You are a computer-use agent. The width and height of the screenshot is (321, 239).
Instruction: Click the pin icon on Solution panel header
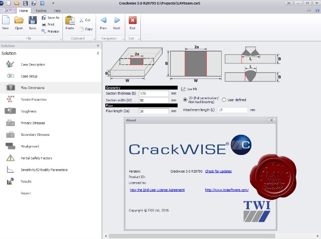(98, 46)
